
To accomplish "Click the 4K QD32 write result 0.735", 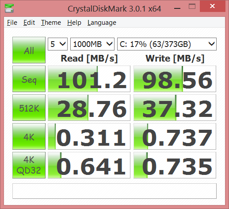I will [175, 165].
